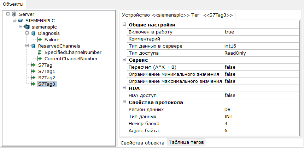304x148 pixels.
Task: Click the Diagnosis group icon
Action: click(33, 33)
